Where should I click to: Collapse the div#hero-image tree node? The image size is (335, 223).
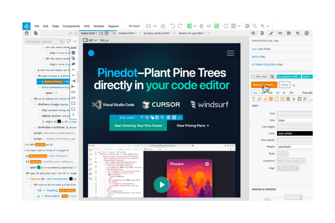click(x=35, y=104)
